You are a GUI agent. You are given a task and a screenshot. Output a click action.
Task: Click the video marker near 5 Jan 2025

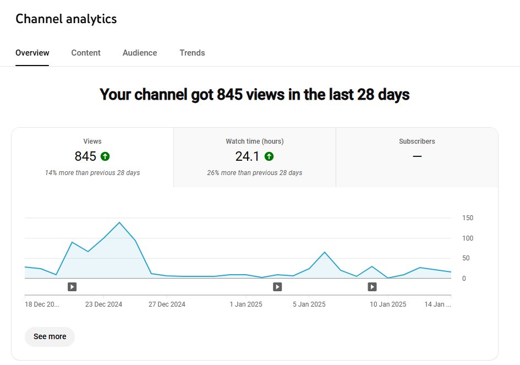click(277, 287)
